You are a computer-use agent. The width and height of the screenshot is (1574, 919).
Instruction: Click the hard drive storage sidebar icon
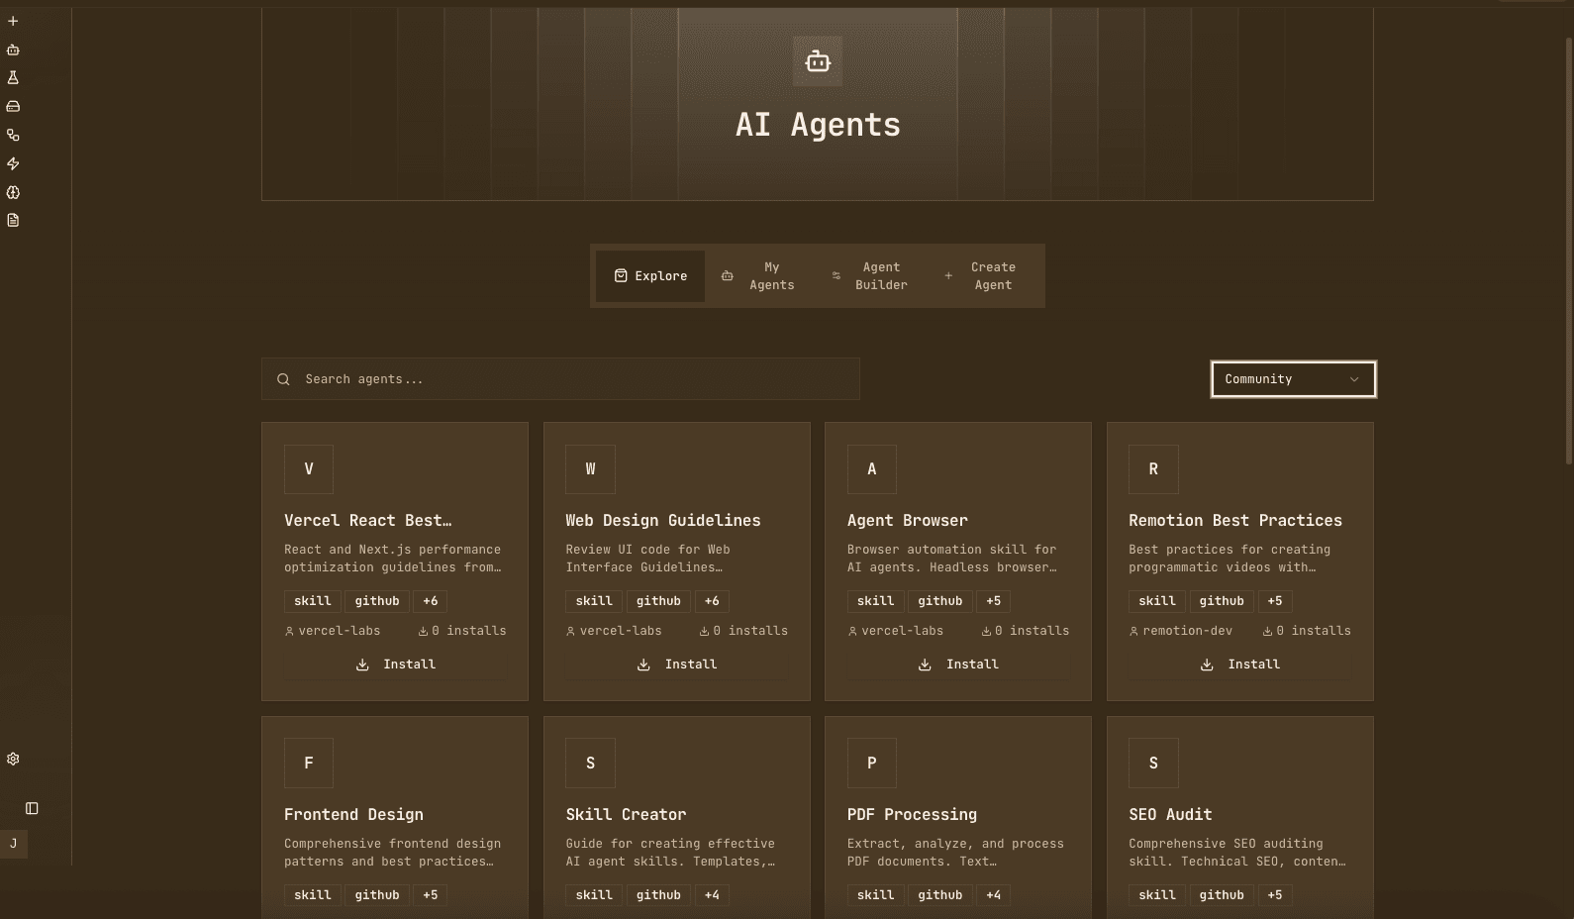(13, 106)
